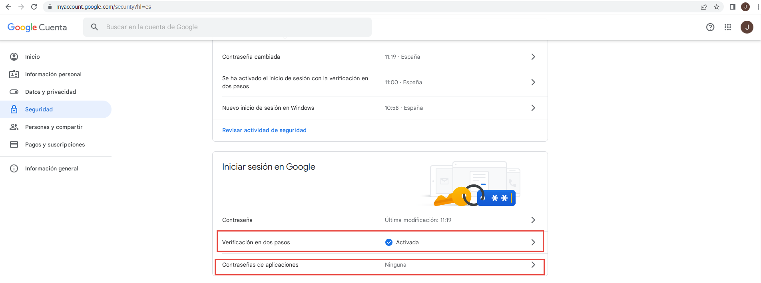Open Personas y compartir in the sidebar

click(x=56, y=127)
